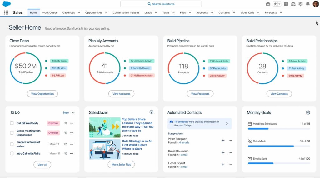Screen dimensions: 320x178
Task: Click View Contacts button
Action: [279, 94]
